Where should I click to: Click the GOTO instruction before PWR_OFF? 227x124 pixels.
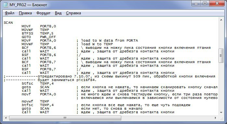point(26,37)
